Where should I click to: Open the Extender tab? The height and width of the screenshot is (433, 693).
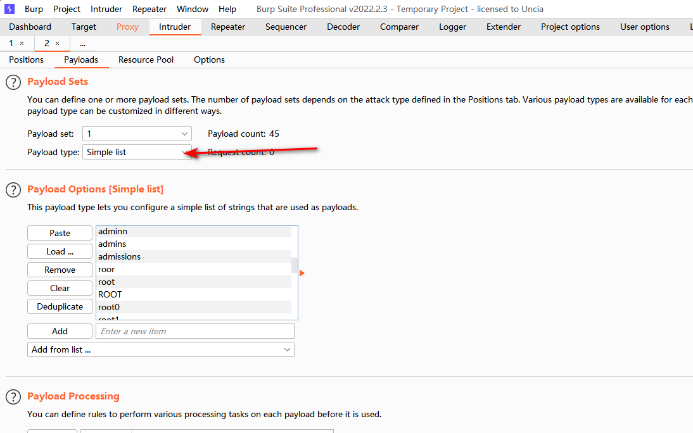pos(504,27)
